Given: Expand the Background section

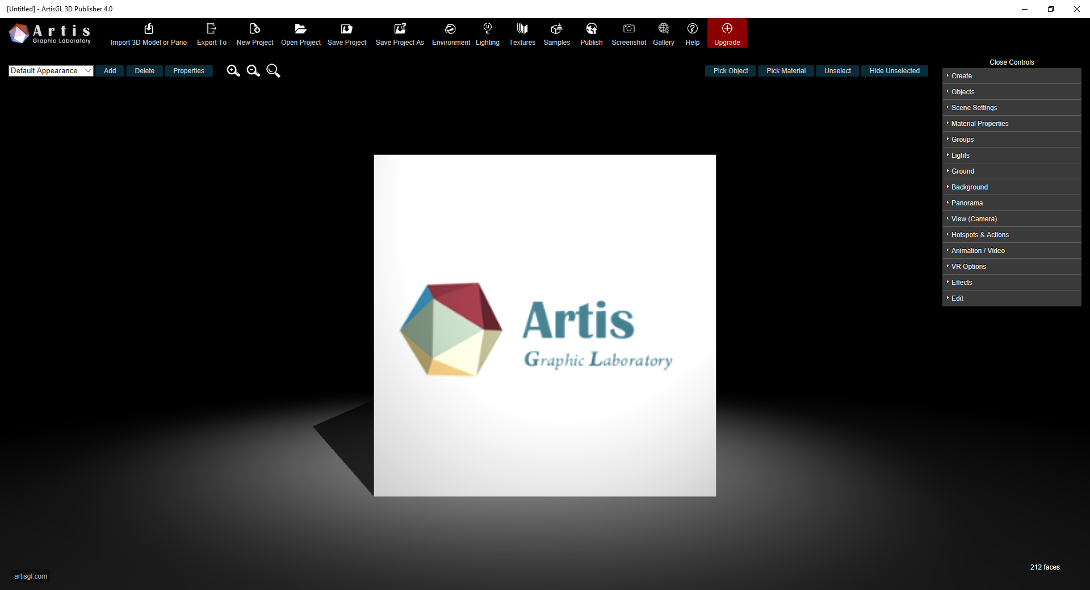Looking at the screenshot, I should click(1012, 187).
